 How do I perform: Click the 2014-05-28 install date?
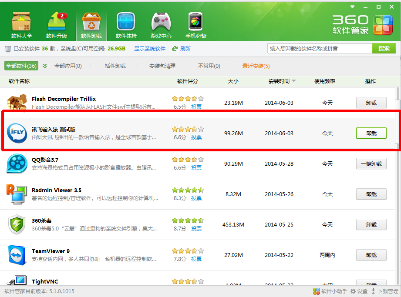279,164
